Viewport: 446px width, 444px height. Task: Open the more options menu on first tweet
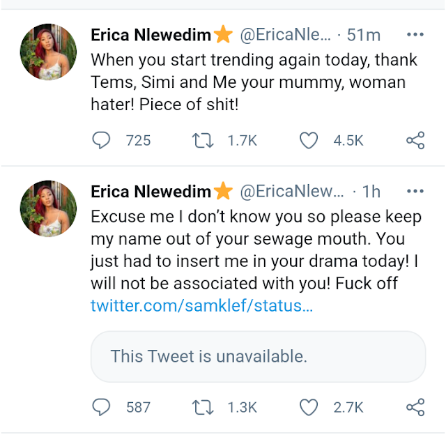point(415,35)
